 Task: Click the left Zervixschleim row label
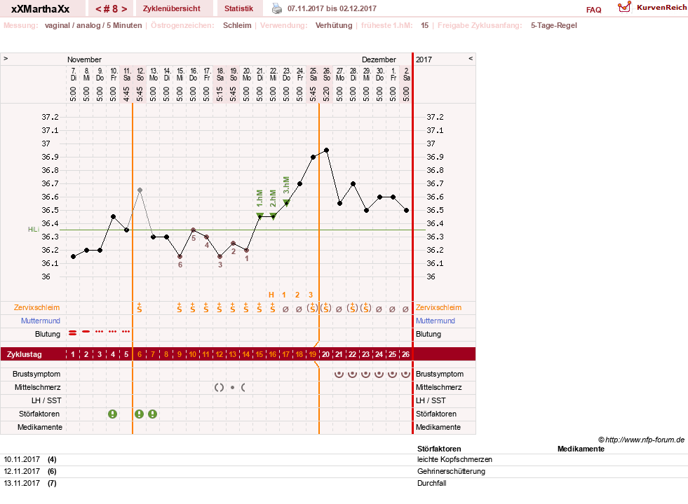click(36, 307)
